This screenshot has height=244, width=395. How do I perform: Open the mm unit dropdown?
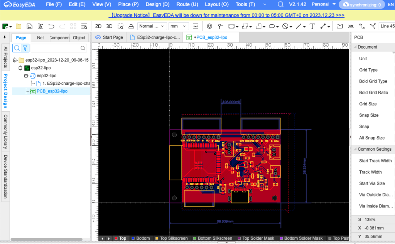pos(178,26)
